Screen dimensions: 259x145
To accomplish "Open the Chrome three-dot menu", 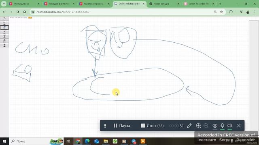I will pyautogui.click(x=255, y=12).
